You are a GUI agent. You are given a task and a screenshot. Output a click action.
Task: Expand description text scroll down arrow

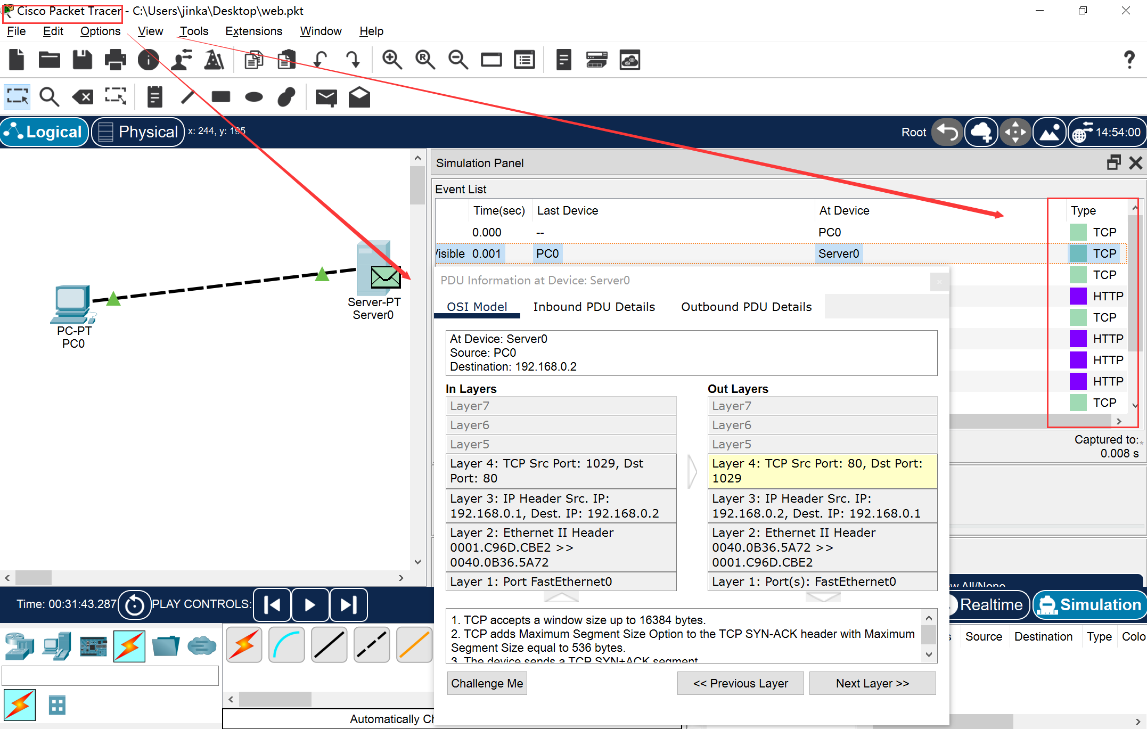pyautogui.click(x=929, y=655)
